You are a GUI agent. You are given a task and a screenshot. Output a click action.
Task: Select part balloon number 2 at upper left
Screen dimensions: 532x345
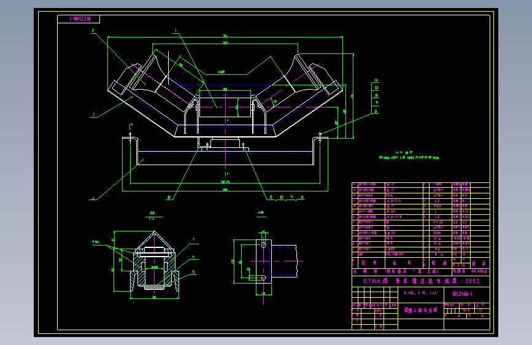[93, 31]
